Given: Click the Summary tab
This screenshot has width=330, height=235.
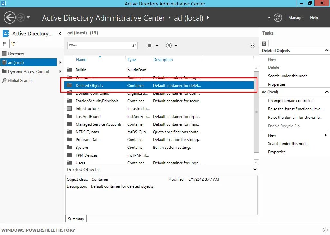Looking at the screenshot, I should (76, 219).
